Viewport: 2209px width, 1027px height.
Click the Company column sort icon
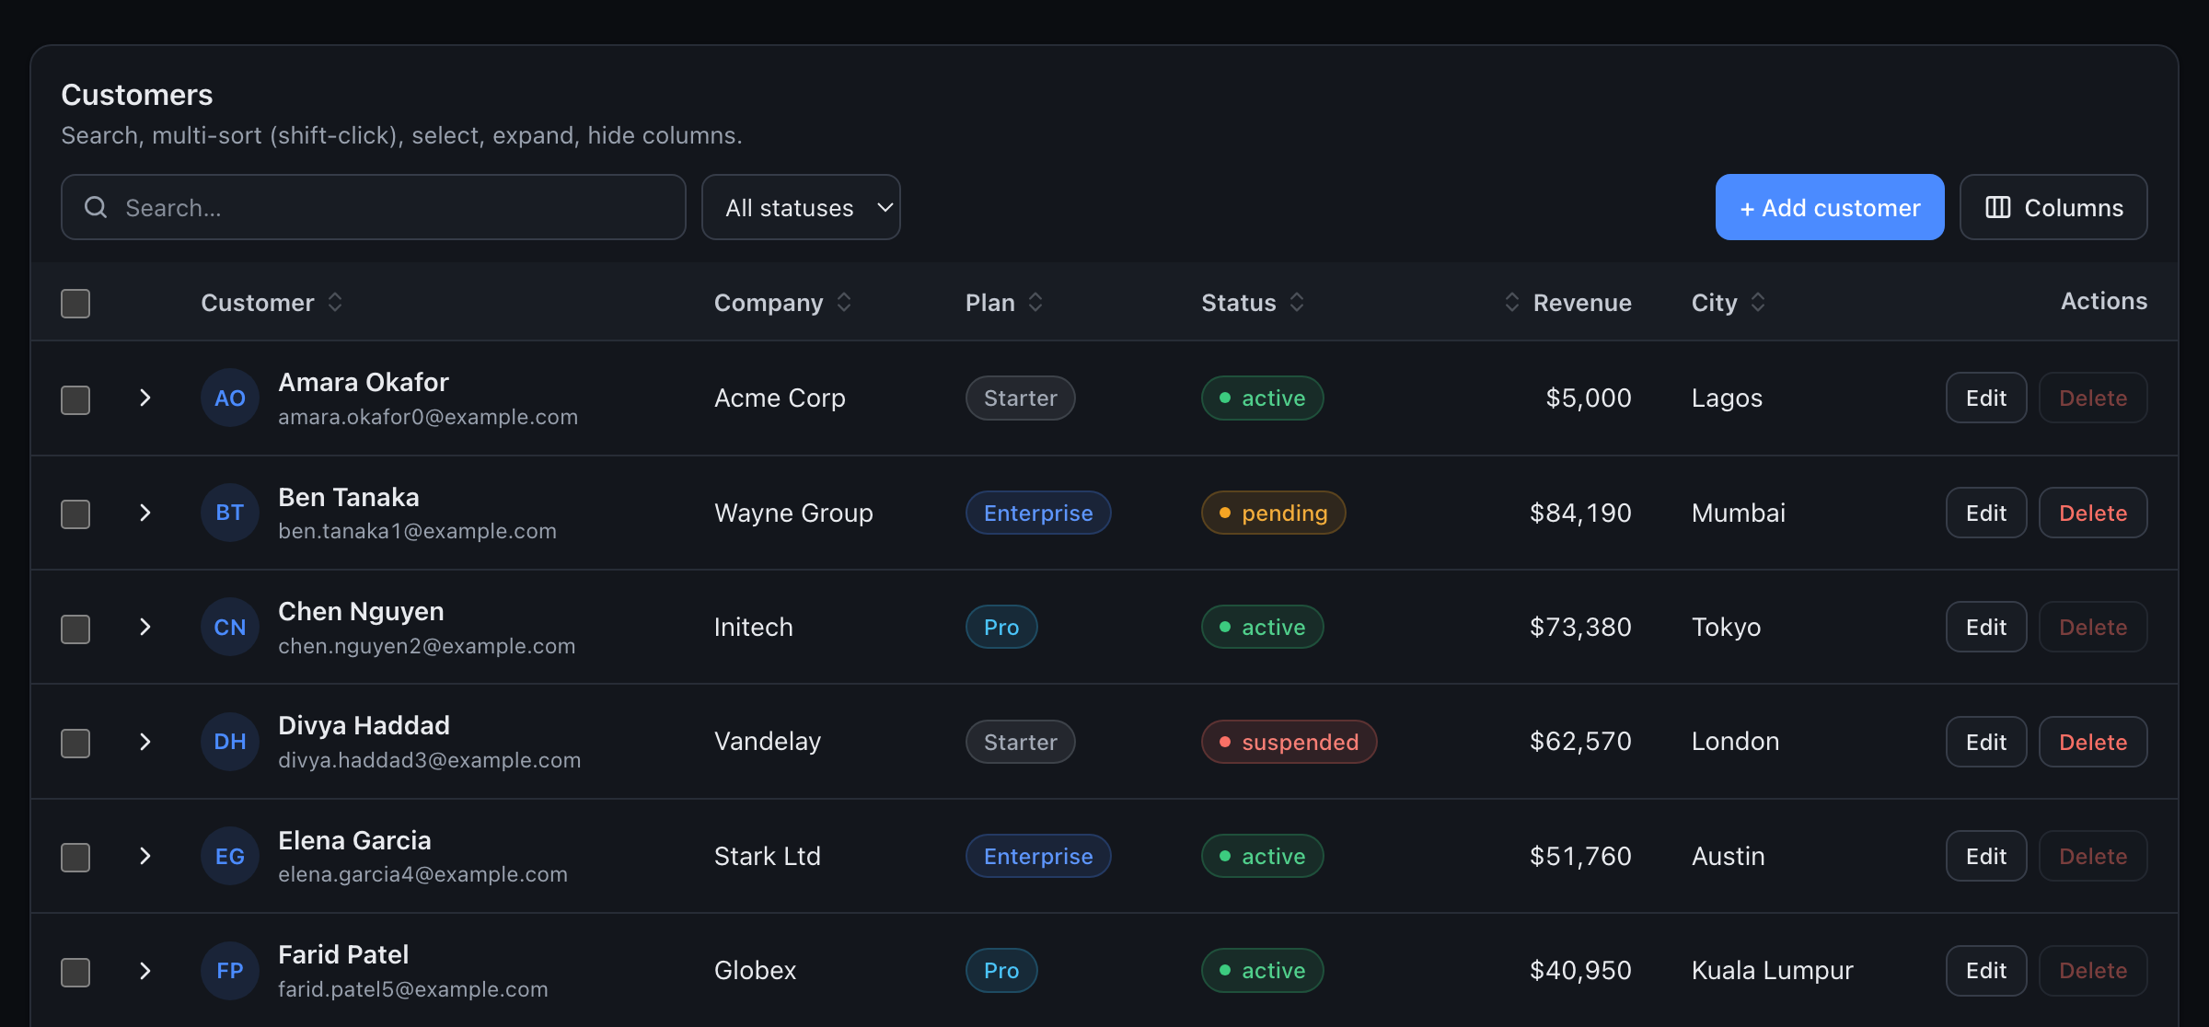[844, 302]
